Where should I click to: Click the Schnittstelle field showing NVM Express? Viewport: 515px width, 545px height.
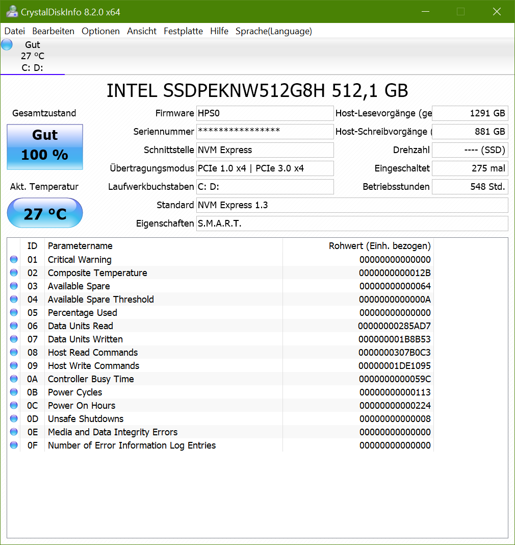coord(265,150)
